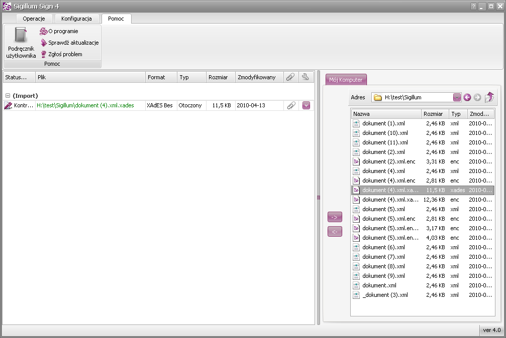Click the ver 4.0 status bar label
The width and height of the screenshot is (506, 338).
pyautogui.click(x=492, y=330)
